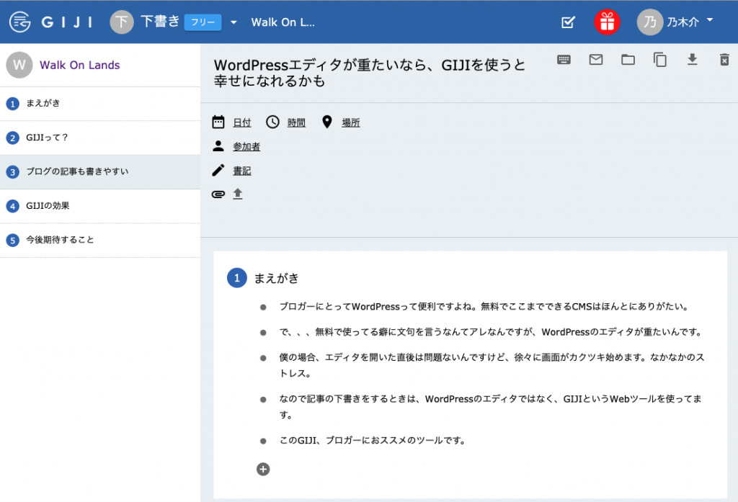Click the GIJI wordmark text
738x502 pixels.
point(66,22)
